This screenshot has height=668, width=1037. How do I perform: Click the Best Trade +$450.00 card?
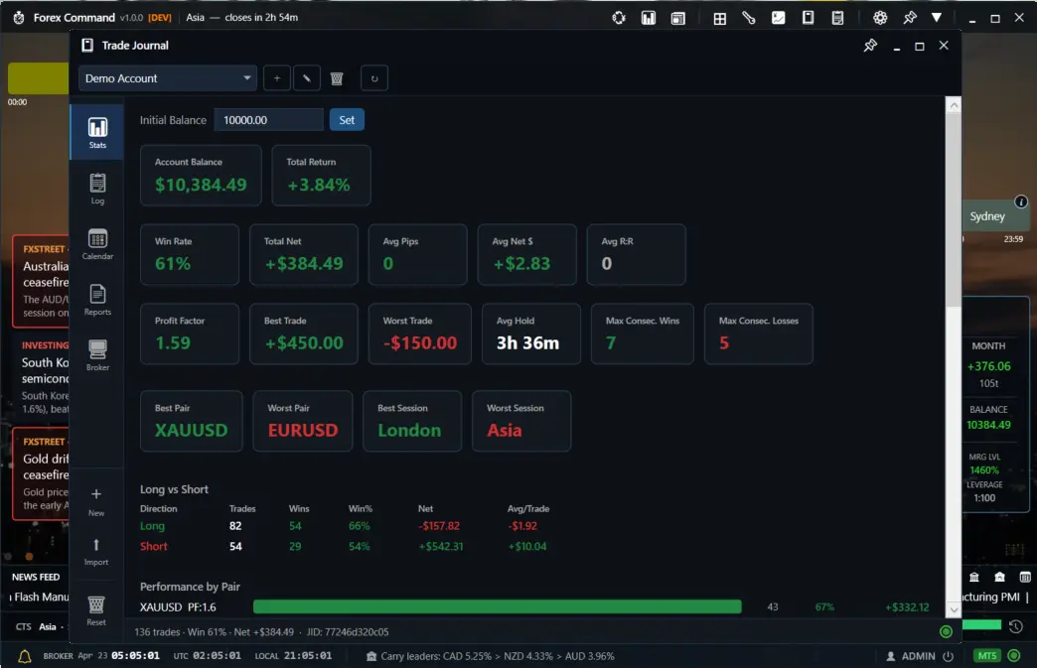[x=304, y=334]
